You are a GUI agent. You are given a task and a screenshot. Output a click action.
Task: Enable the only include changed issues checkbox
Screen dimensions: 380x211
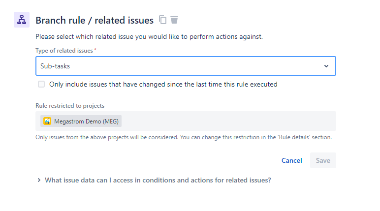point(41,84)
